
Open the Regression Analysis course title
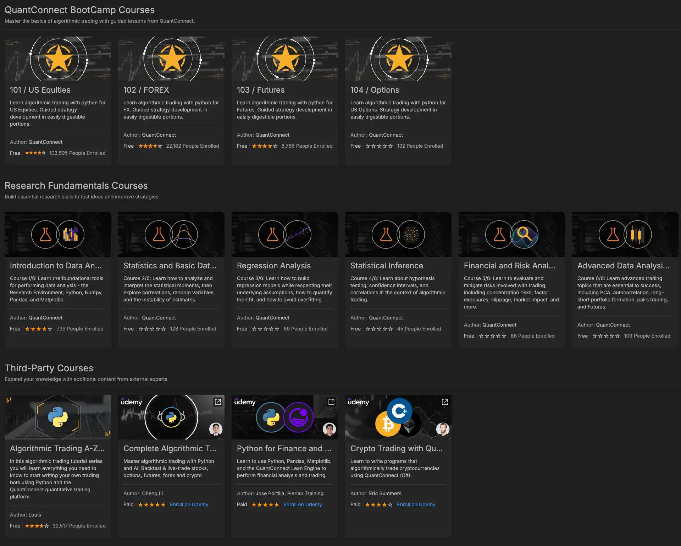[x=273, y=266]
